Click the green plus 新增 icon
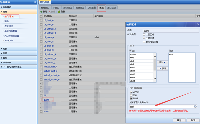Viewport: 200px width, 124px height. click(x=41, y=12)
